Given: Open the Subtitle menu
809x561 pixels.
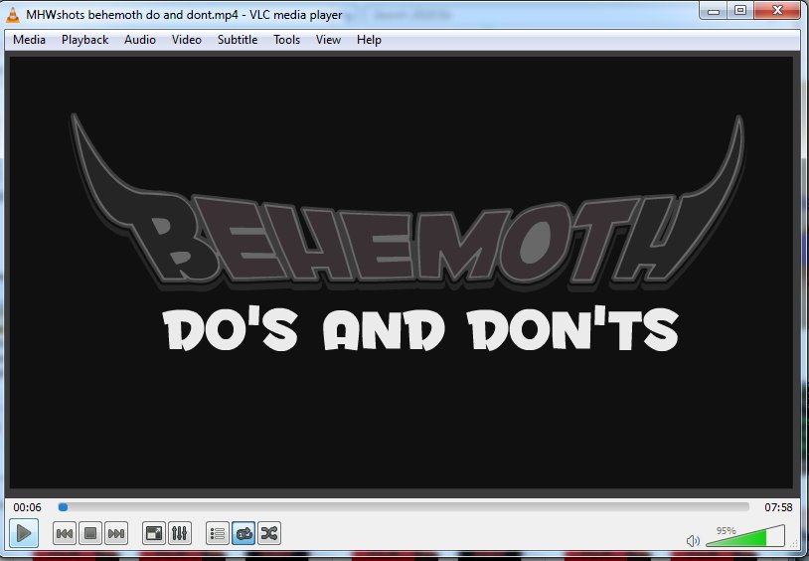Looking at the screenshot, I should coord(238,40).
